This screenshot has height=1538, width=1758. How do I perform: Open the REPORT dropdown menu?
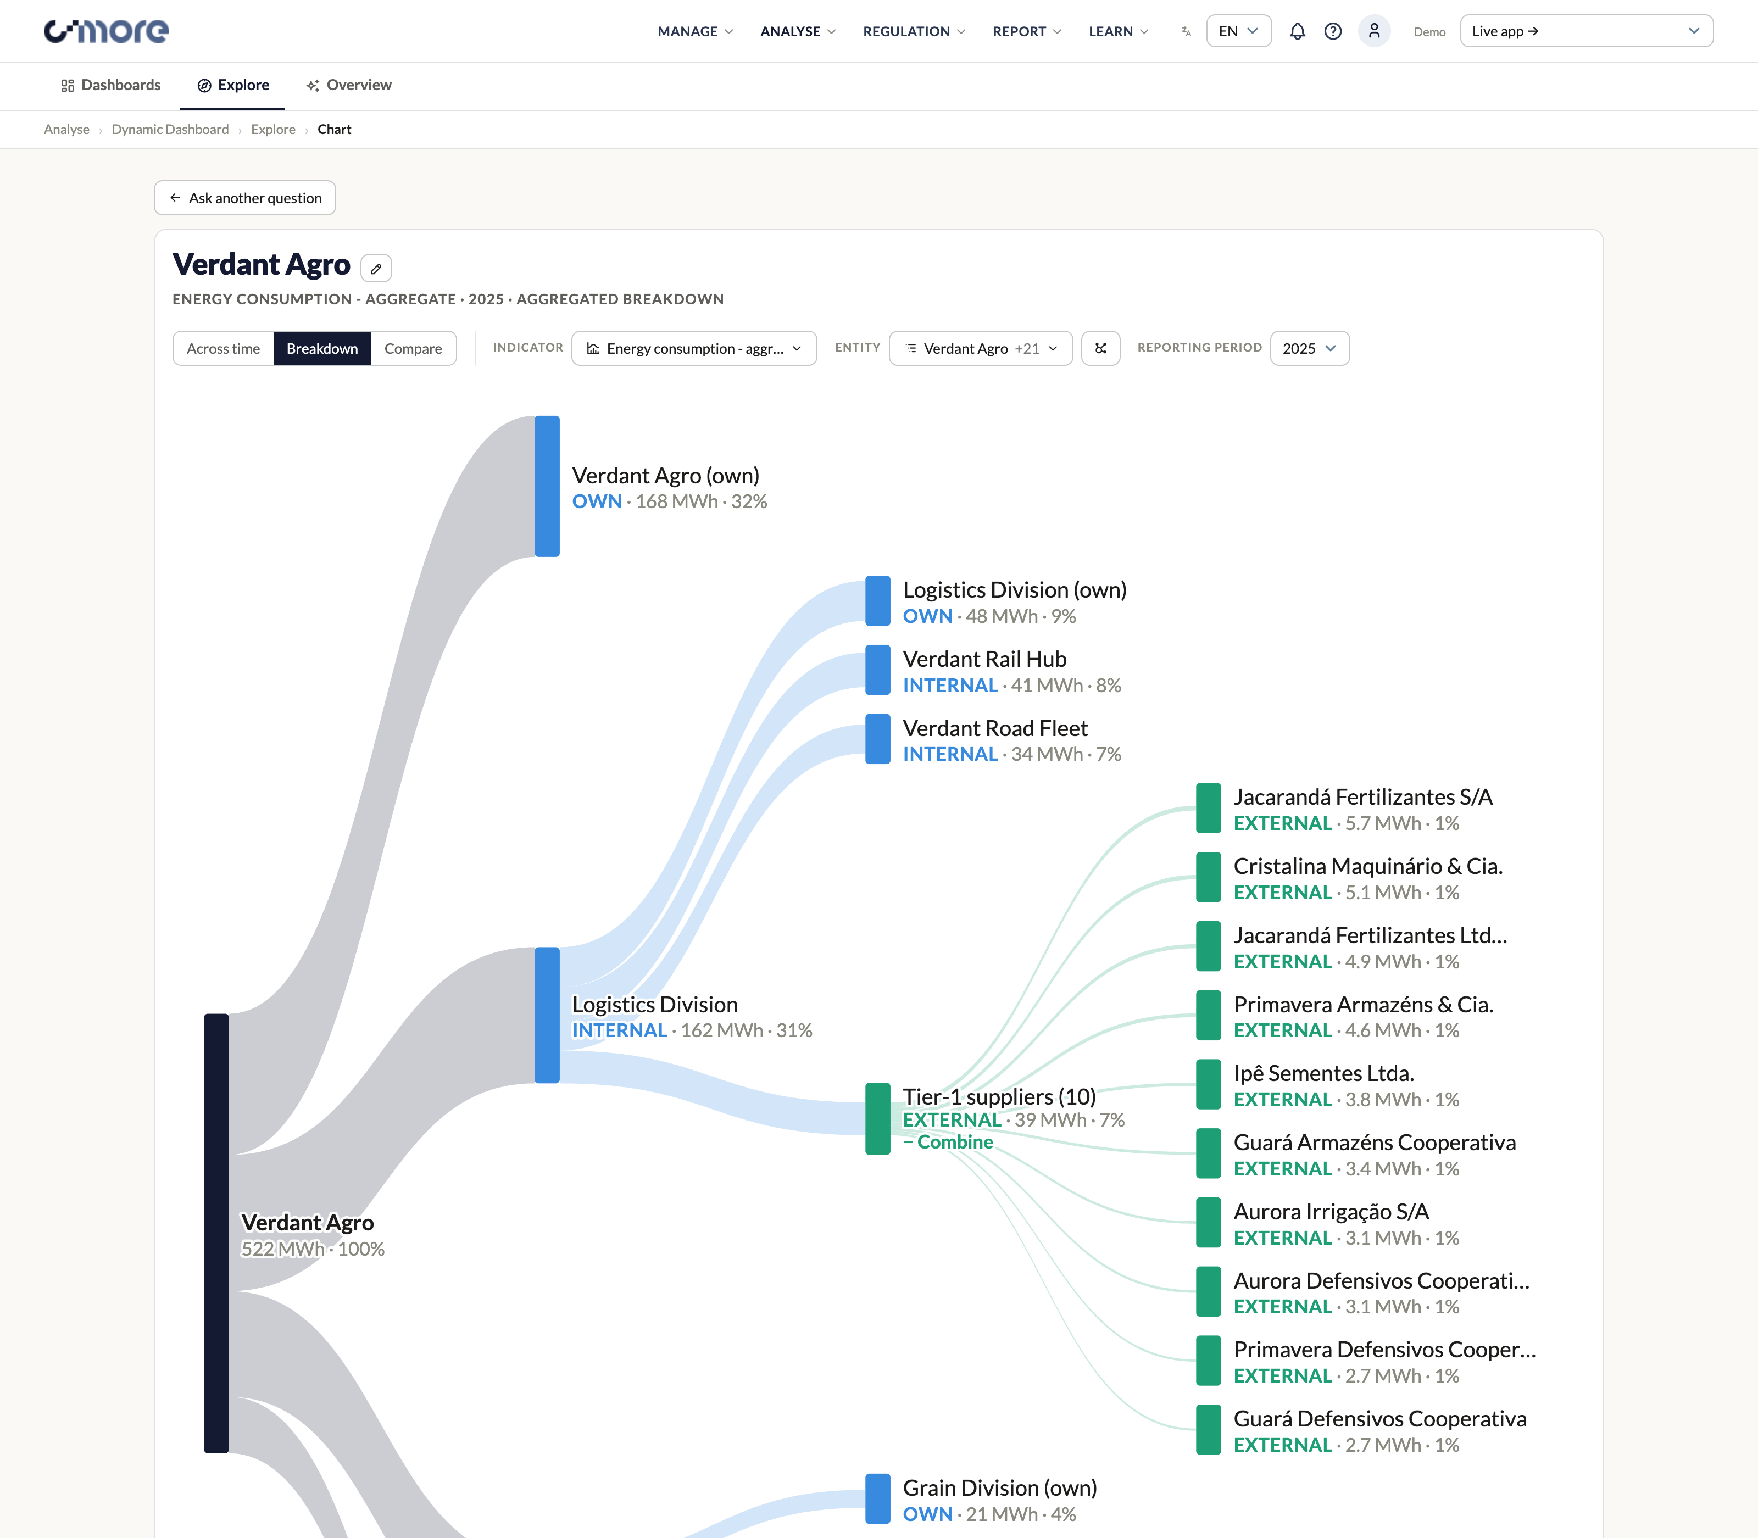1027,31
